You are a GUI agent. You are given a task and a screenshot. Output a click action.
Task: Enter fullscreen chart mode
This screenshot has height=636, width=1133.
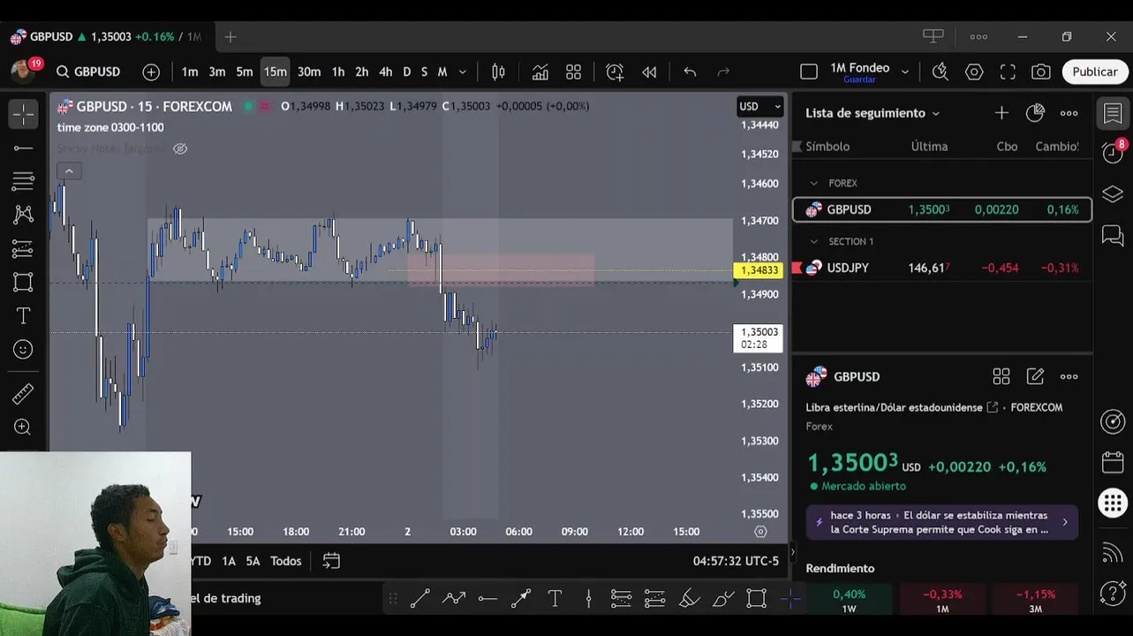(1008, 72)
